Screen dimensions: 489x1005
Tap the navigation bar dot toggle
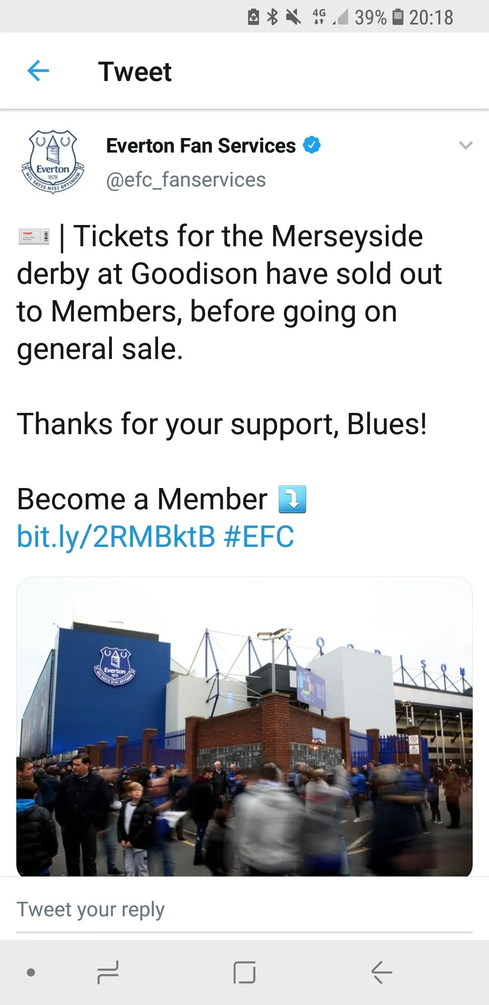[x=31, y=972]
